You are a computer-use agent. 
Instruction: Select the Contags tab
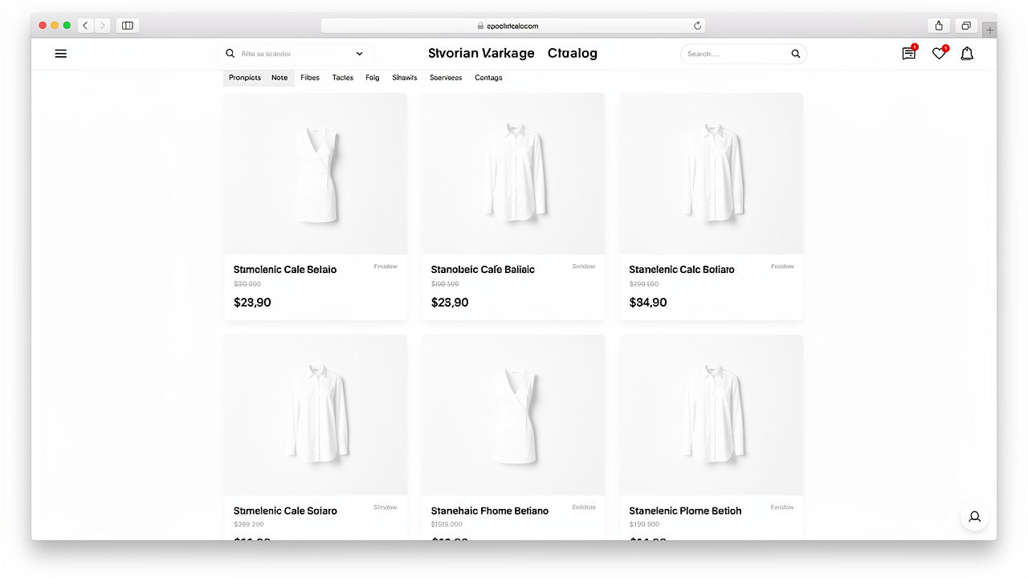point(488,78)
